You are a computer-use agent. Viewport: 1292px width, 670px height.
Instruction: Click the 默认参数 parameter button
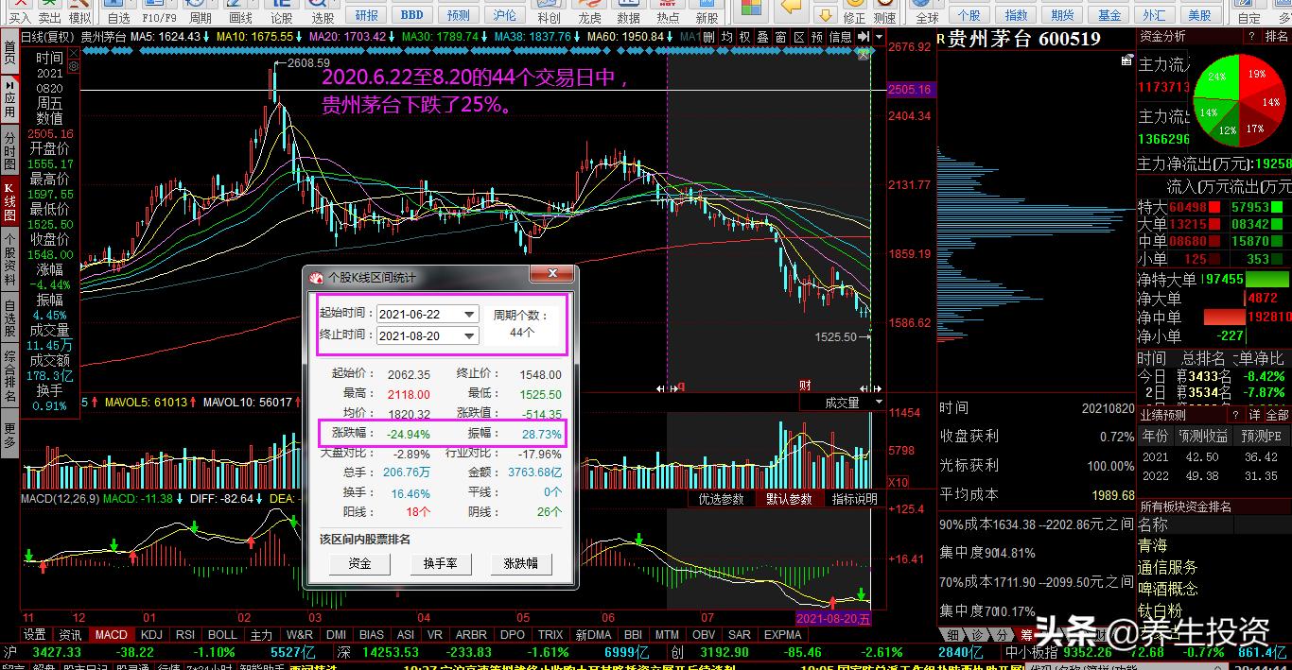pyautogui.click(x=789, y=499)
